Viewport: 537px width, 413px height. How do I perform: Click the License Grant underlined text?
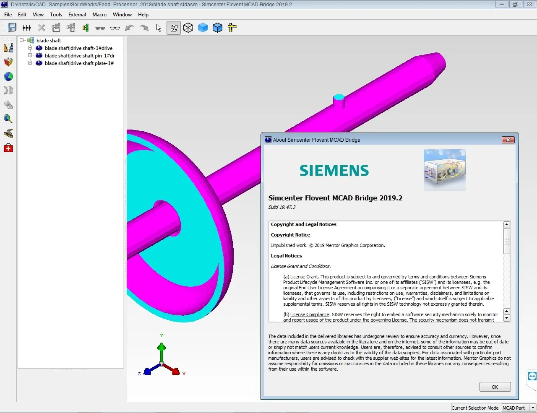pyautogui.click(x=304, y=277)
